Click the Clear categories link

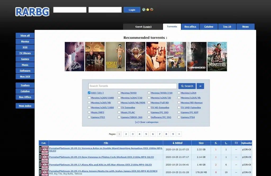tap(147, 122)
